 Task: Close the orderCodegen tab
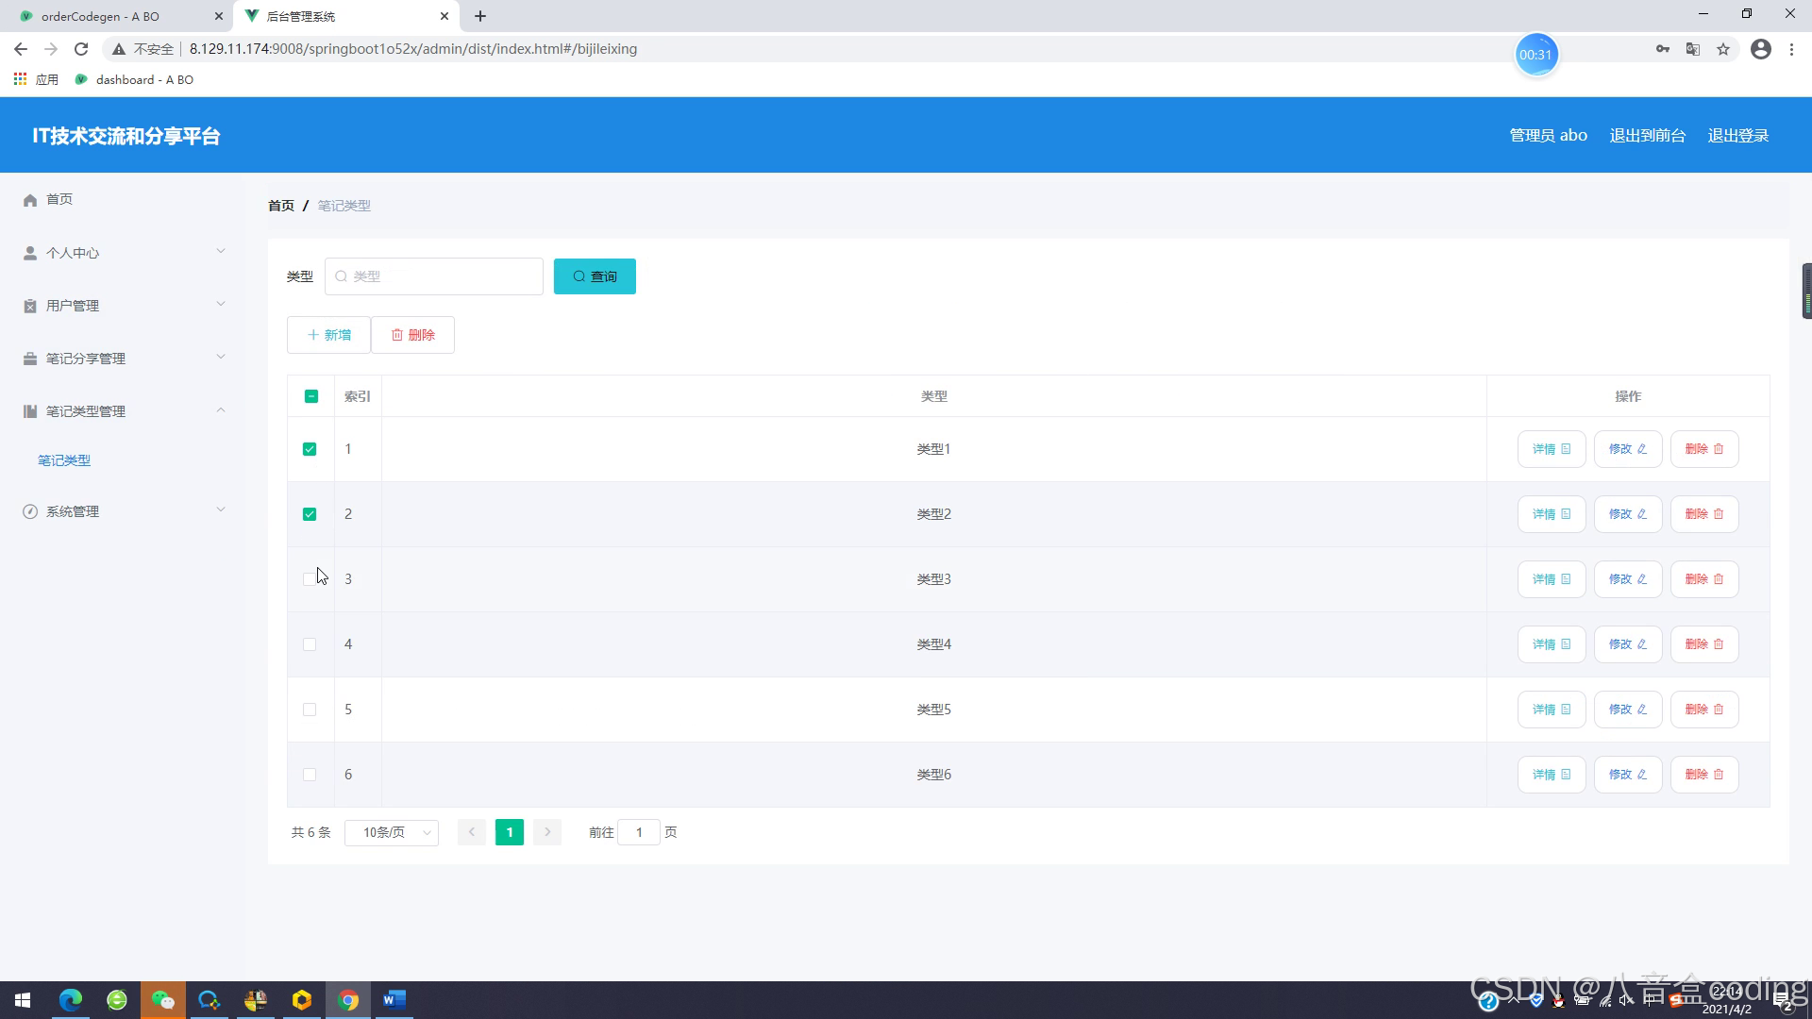click(x=218, y=16)
